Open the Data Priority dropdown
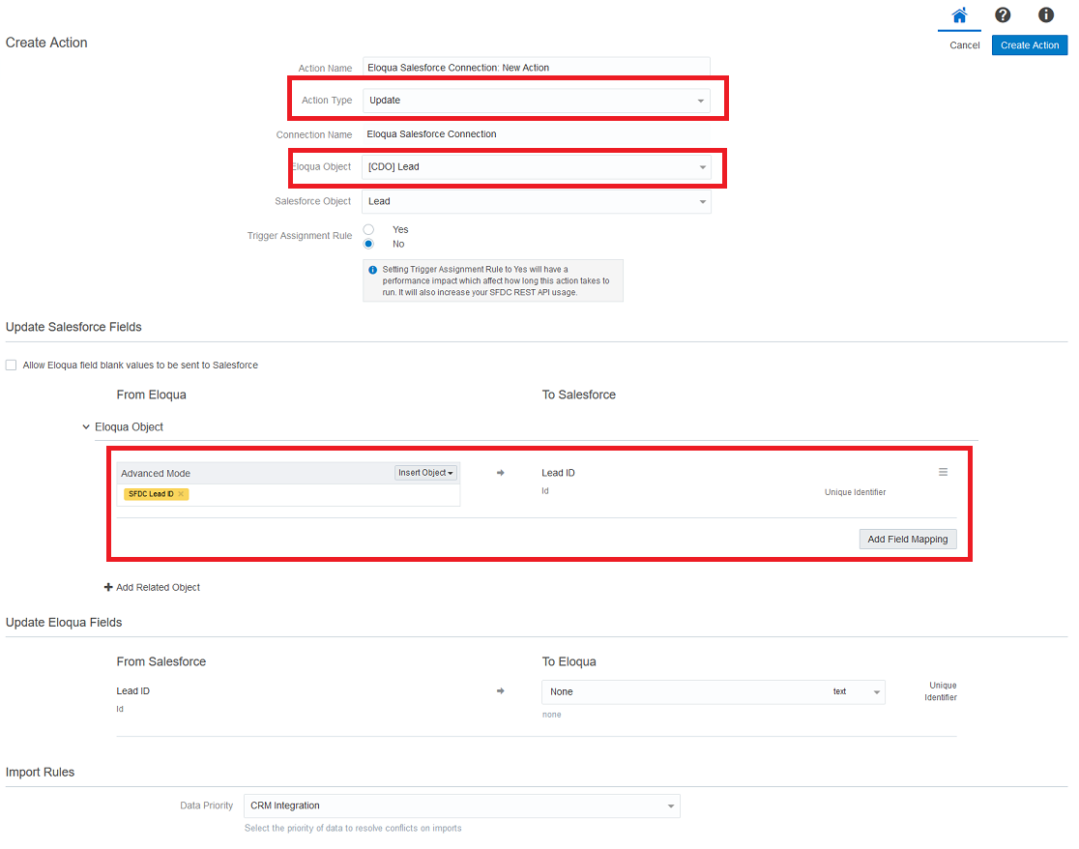This screenshot has height=849, width=1079. (x=461, y=805)
